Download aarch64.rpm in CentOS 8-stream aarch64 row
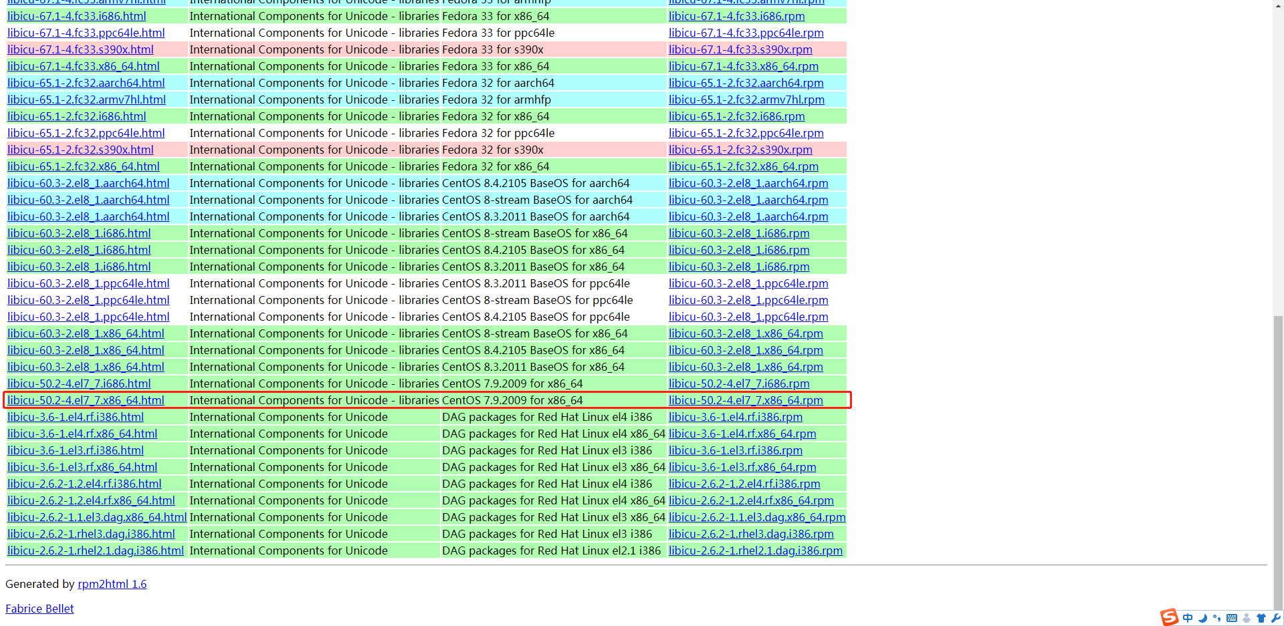 click(x=748, y=200)
